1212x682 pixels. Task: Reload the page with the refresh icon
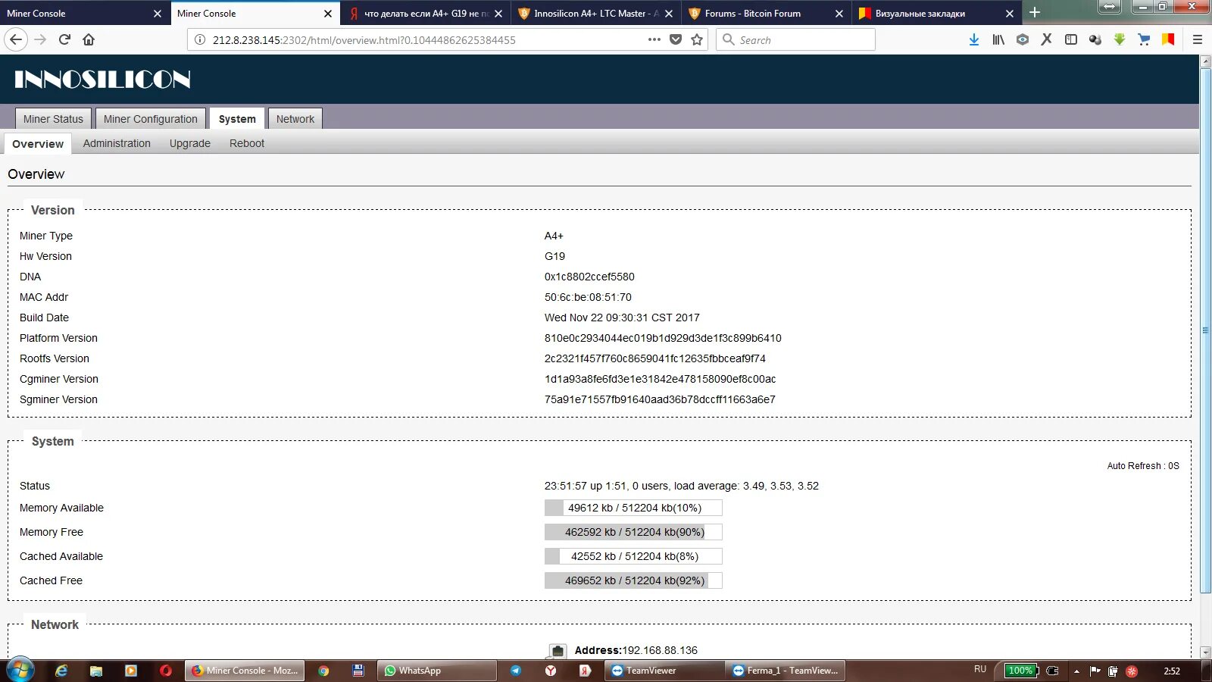tap(65, 39)
